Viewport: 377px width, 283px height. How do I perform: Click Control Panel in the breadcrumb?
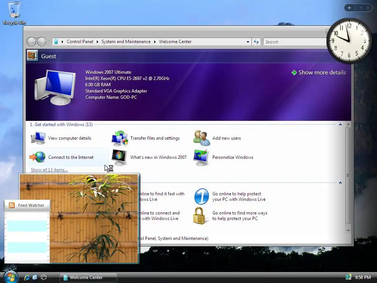coord(80,42)
